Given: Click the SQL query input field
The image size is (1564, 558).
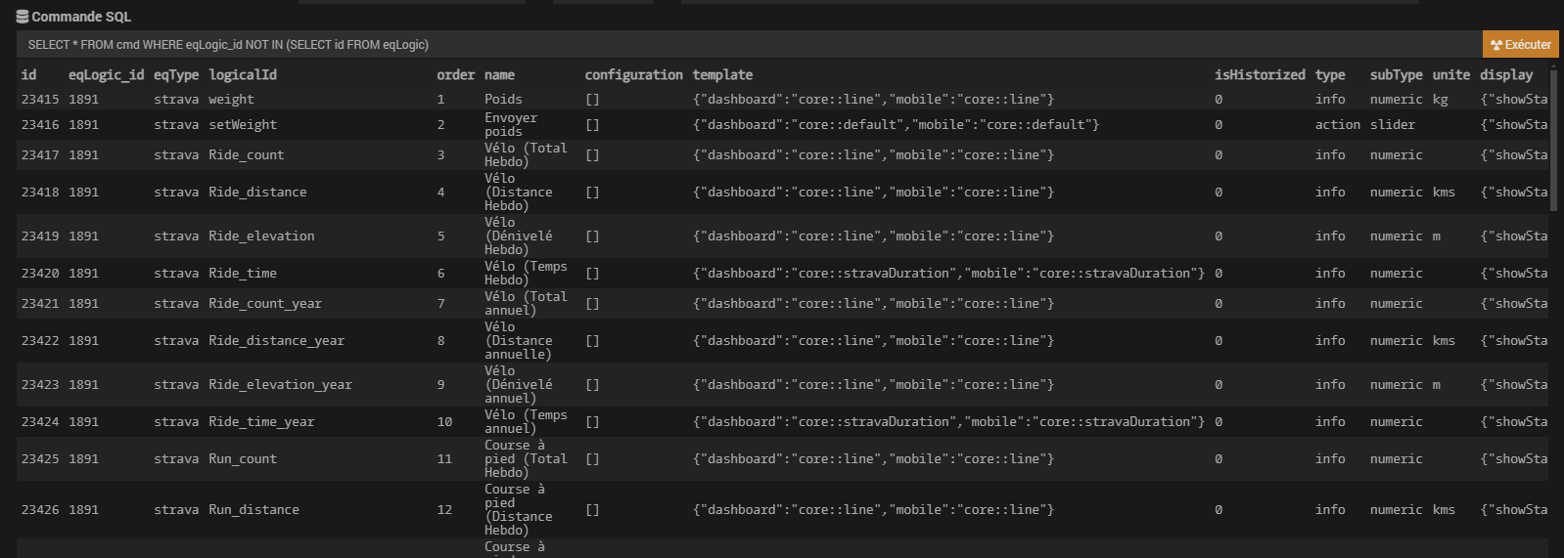Looking at the screenshot, I should pos(749,44).
